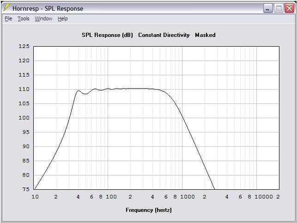This screenshot has width=297, height=223.
Task: Click the 80 dB axis value
Action: click(x=26, y=175)
